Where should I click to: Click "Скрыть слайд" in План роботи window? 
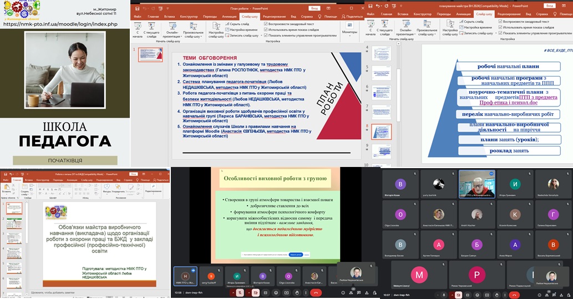(x=239, y=24)
